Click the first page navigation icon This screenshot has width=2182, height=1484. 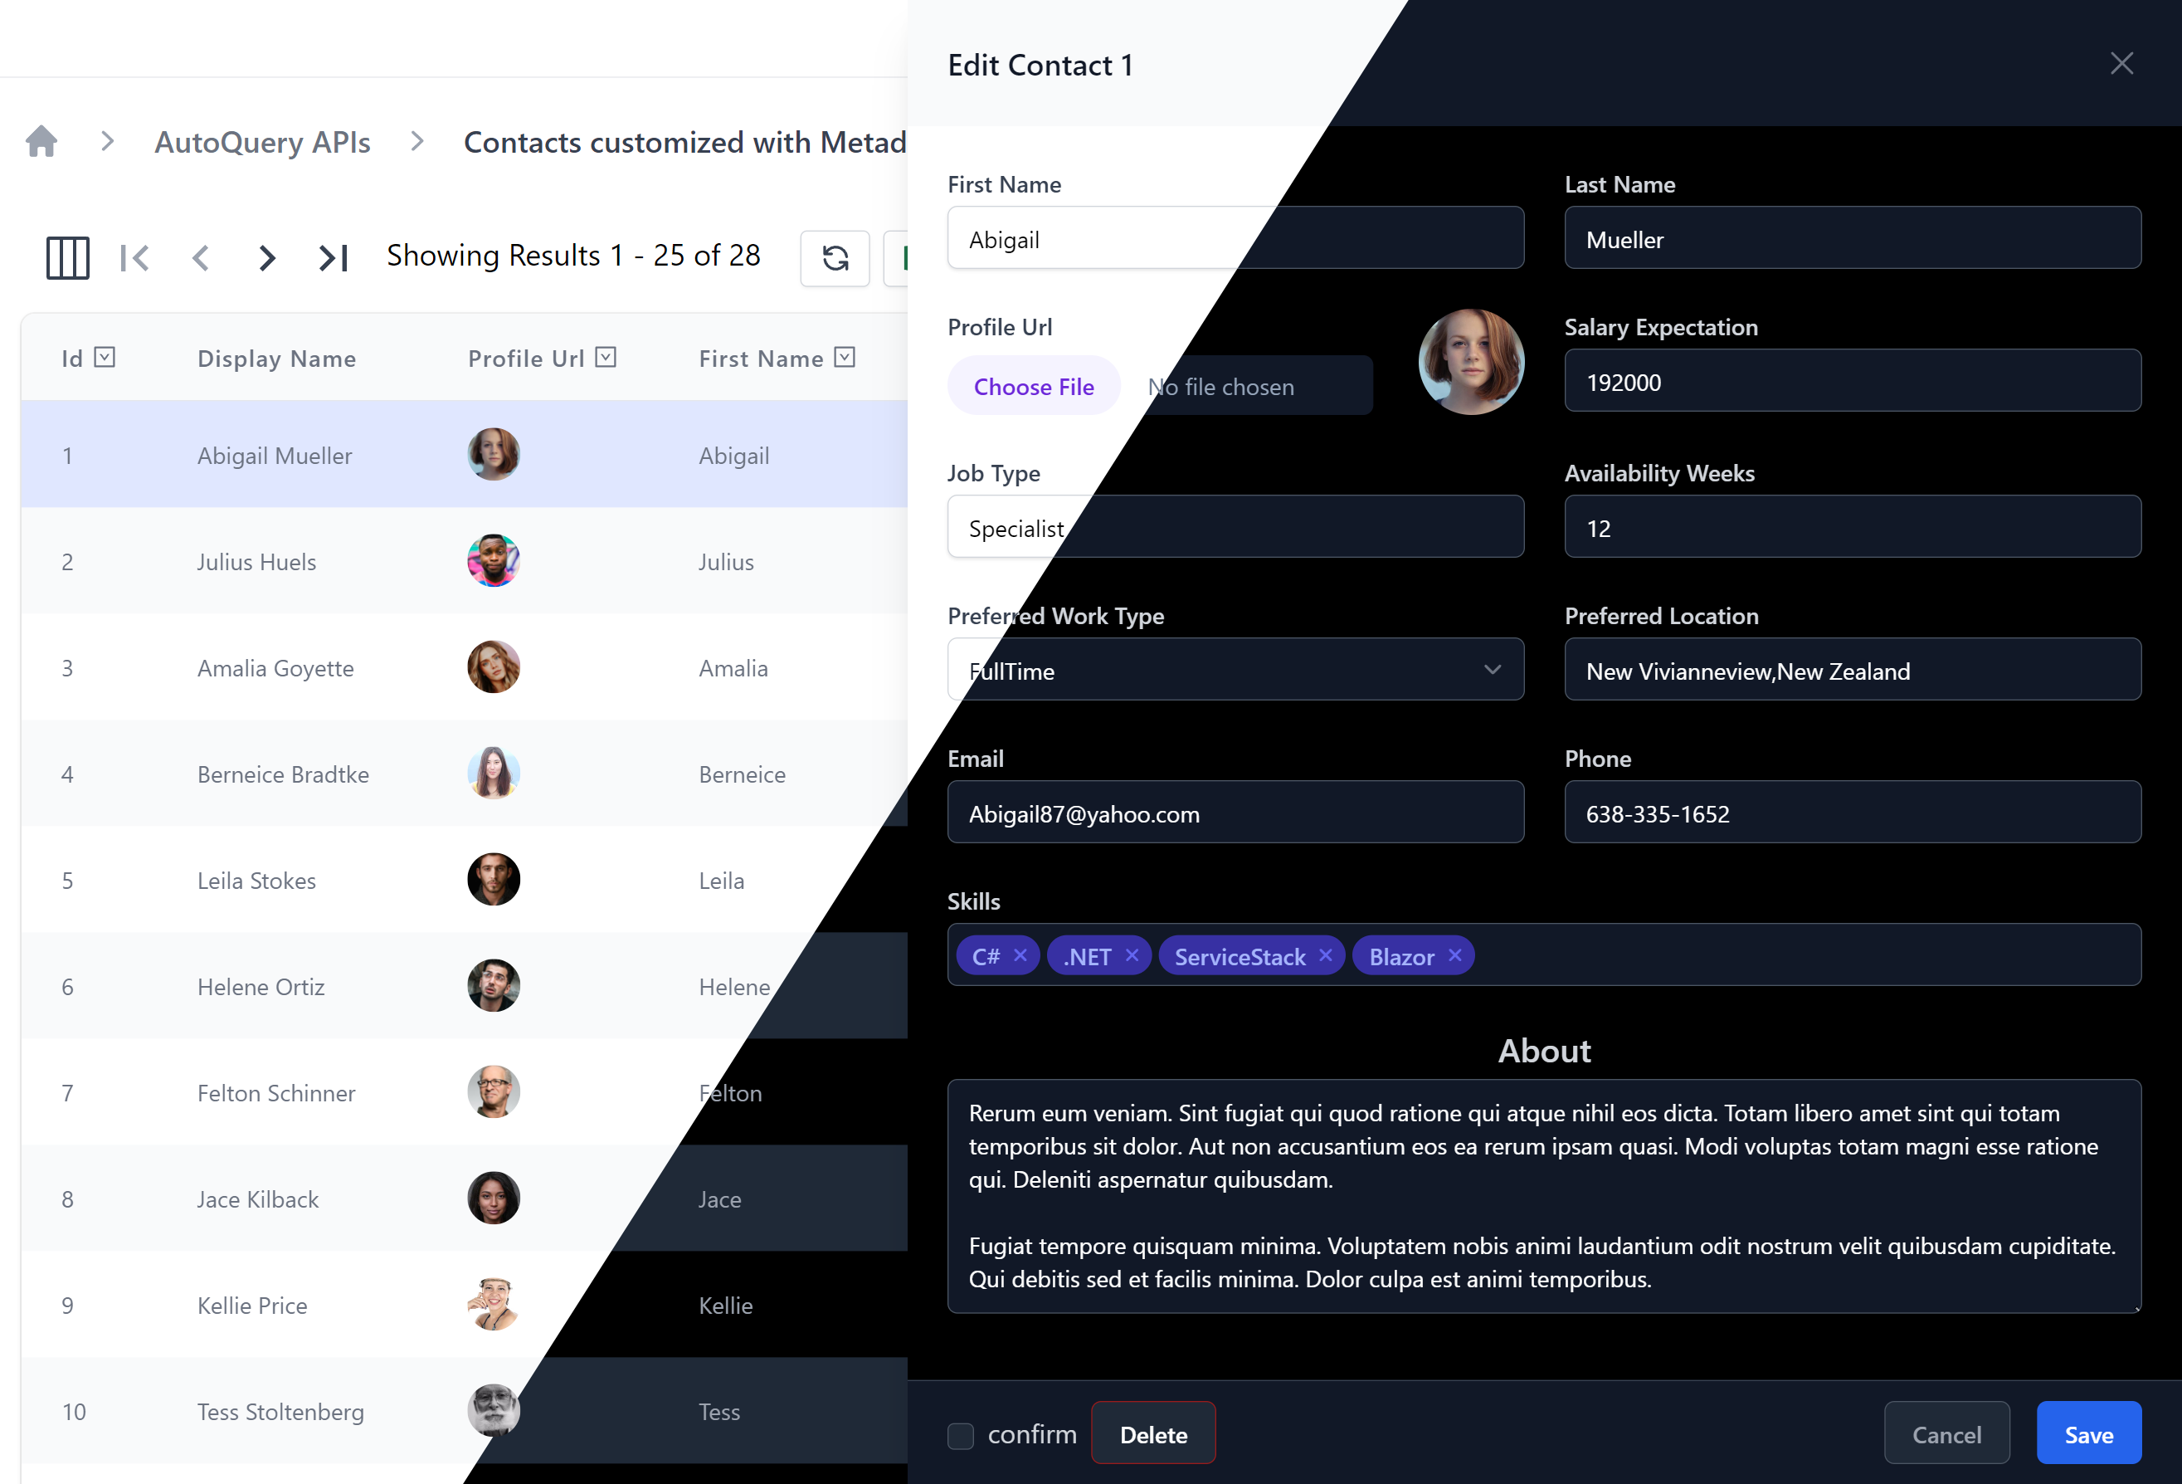point(141,256)
